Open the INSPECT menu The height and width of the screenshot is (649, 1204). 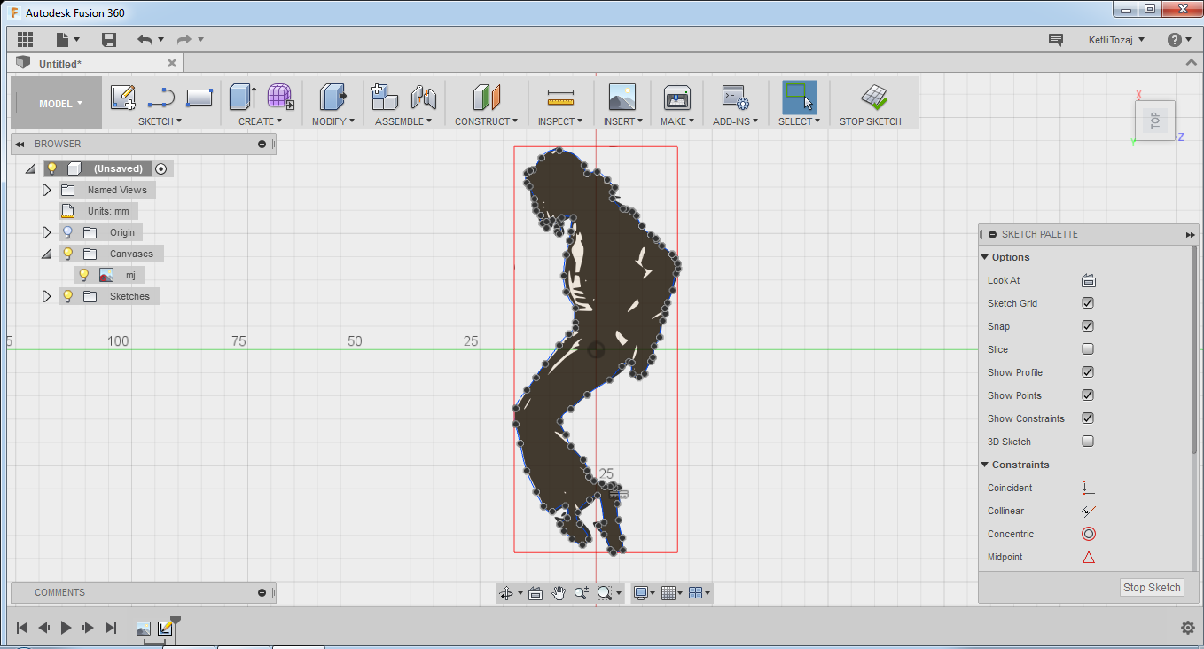[x=560, y=121]
